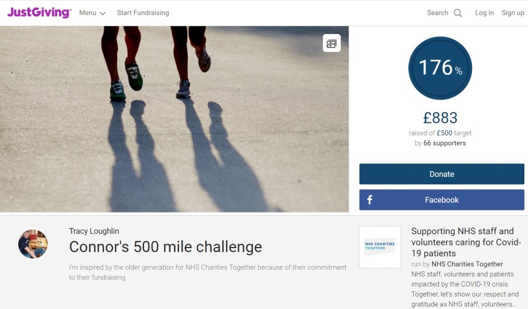Open Tracy Loughlin's profile picture
528x309 pixels.
tap(32, 245)
